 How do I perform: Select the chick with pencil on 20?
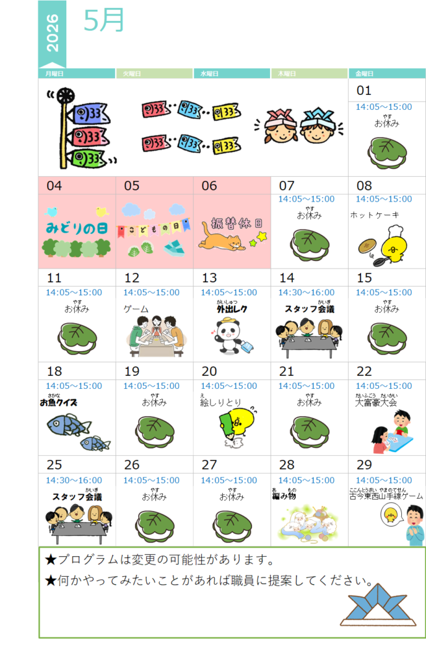click(237, 427)
